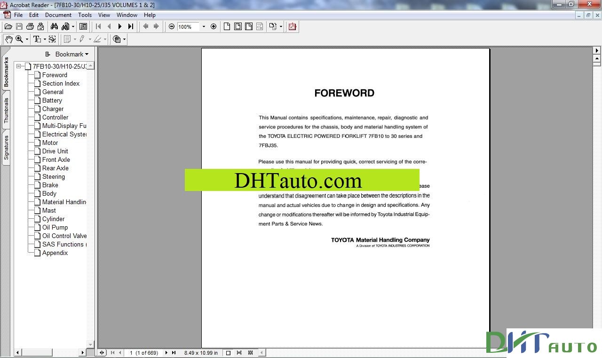602x358 pixels.
Task: Open the eBook online dropdown arrow
Action: (125, 39)
